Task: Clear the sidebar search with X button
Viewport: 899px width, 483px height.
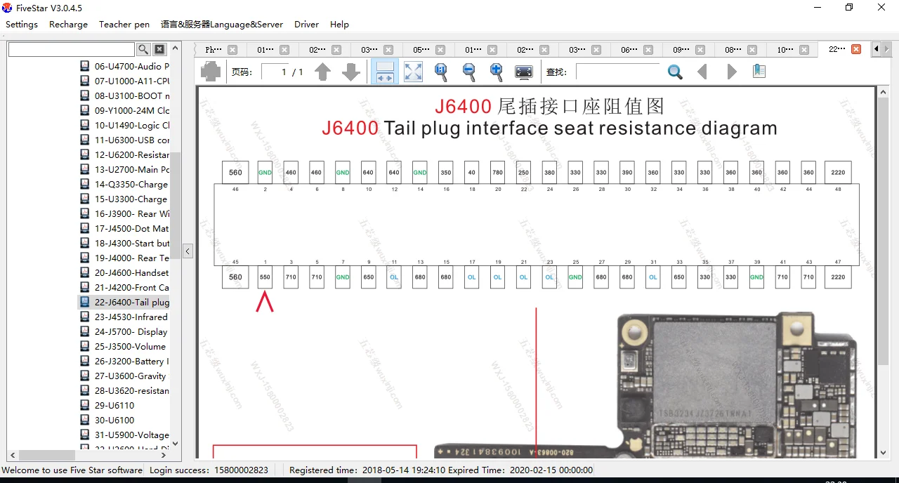Action: click(x=159, y=49)
